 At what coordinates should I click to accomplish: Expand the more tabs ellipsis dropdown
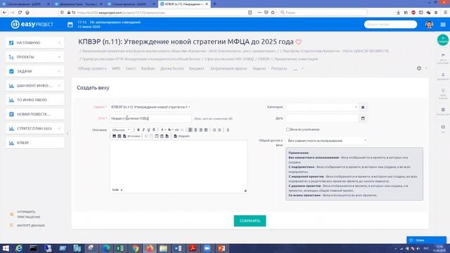[298, 69]
